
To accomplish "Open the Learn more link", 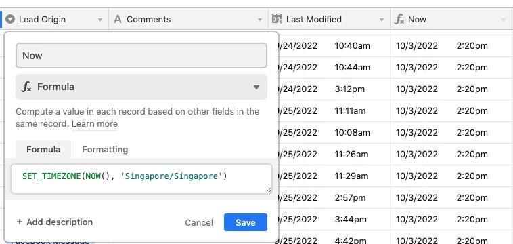I will [95, 124].
